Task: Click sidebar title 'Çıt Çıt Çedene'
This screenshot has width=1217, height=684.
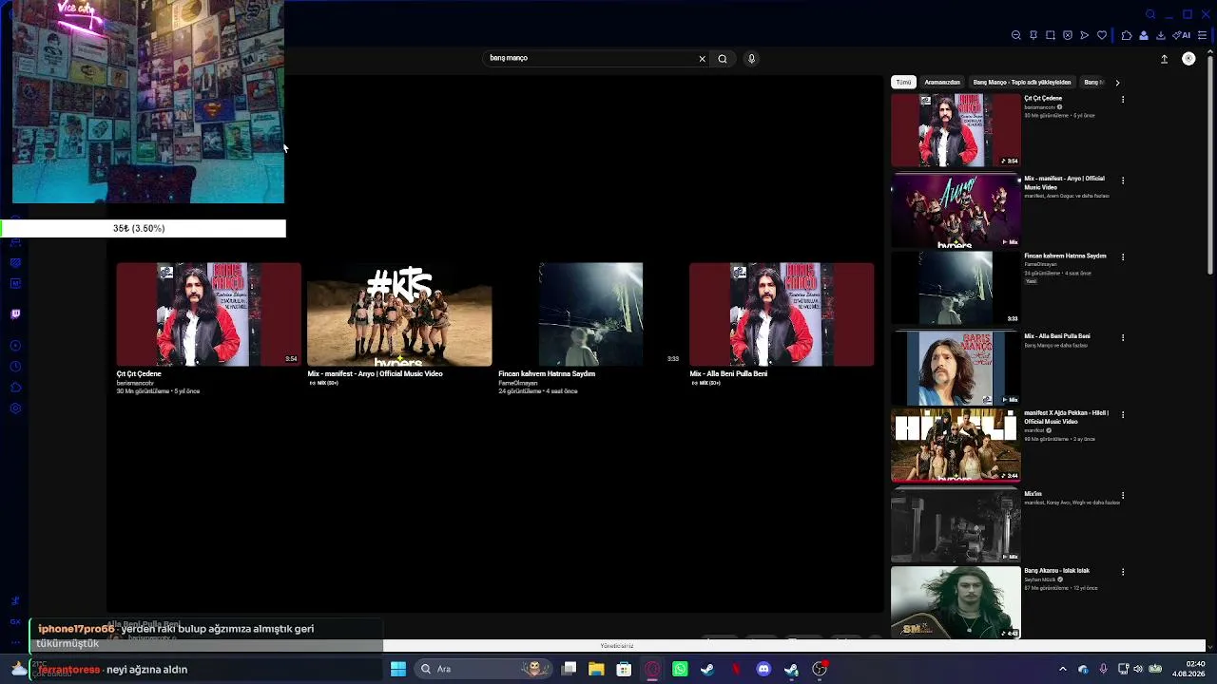Action: pos(1043,98)
